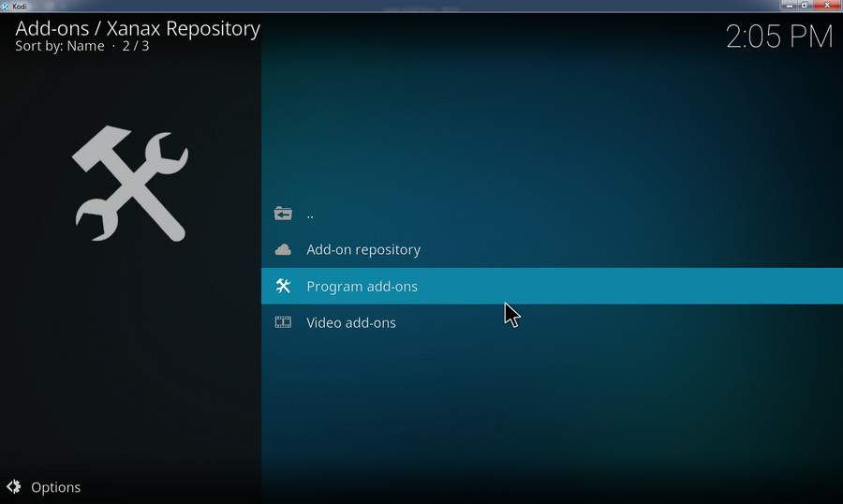Click the tools icon beside Program add-ons
The image size is (843, 504).
coord(283,286)
